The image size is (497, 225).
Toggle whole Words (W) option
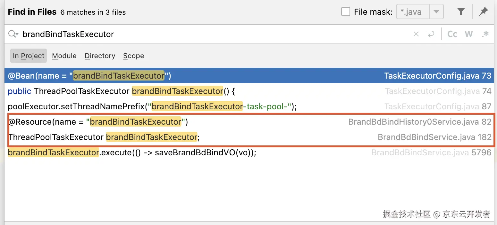[x=469, y=34]
